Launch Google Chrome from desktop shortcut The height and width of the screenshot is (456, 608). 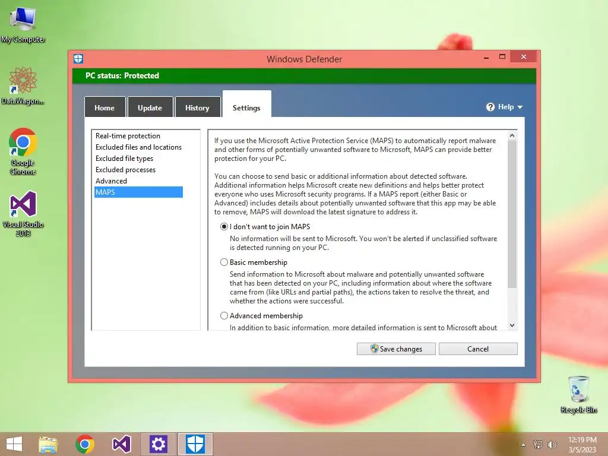coord(23,151)
